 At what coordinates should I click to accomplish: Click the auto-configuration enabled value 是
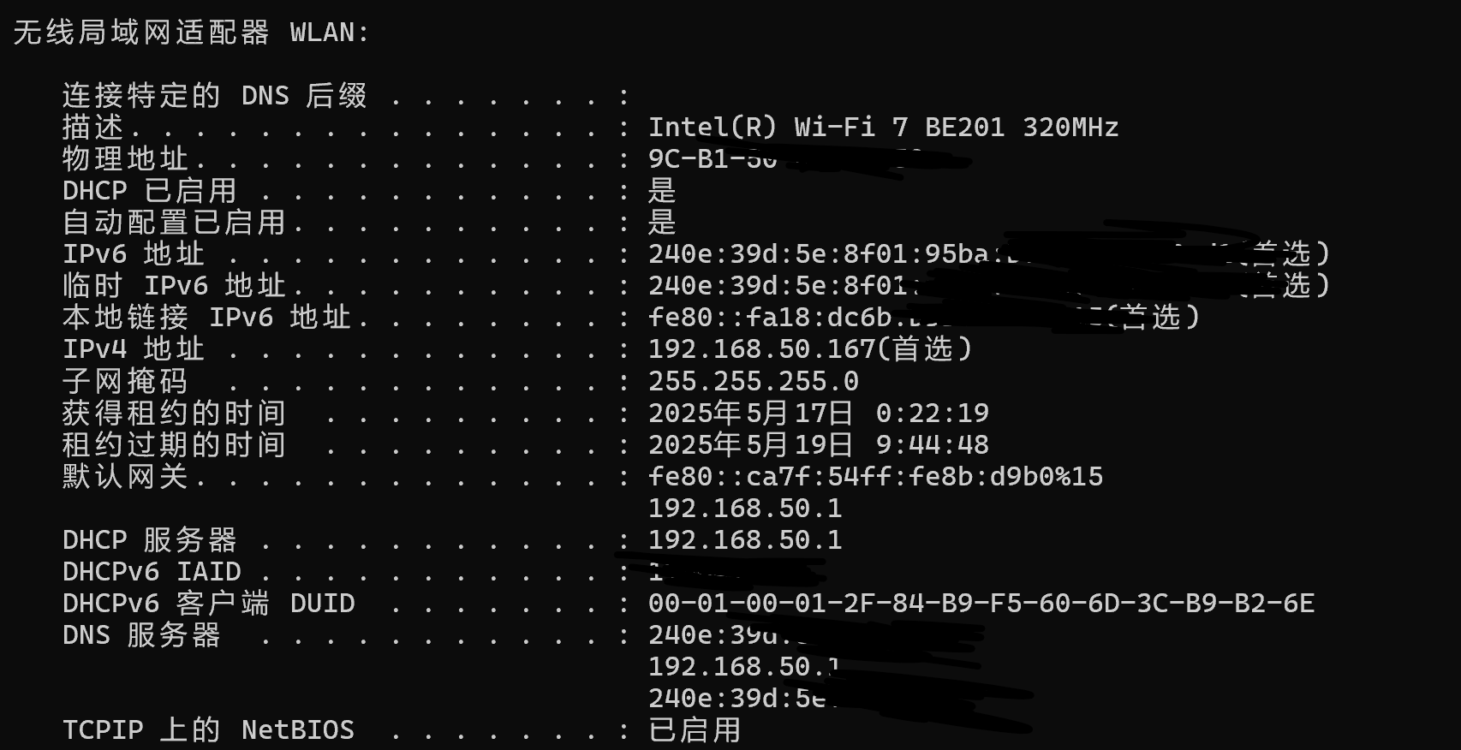(x=662, y=223)
